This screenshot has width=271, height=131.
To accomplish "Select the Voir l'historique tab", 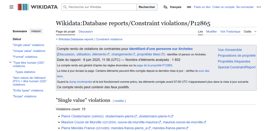I will (x=230, y=32).
